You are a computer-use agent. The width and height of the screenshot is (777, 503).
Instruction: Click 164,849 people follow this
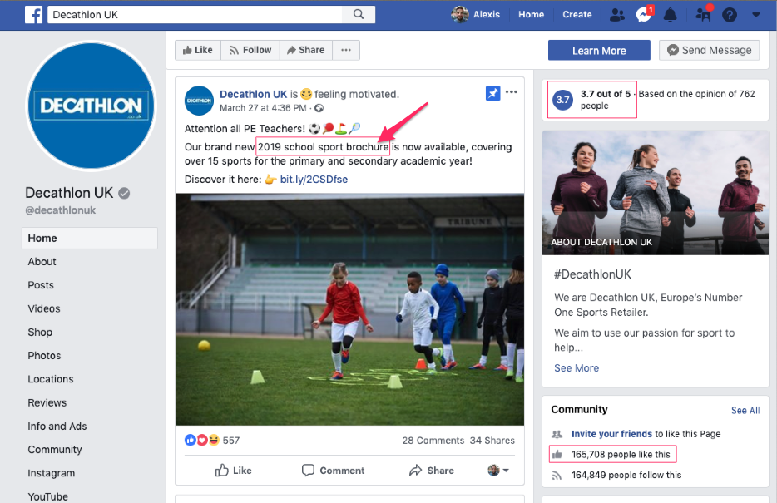pyautogui.click(x=626, y=476)
